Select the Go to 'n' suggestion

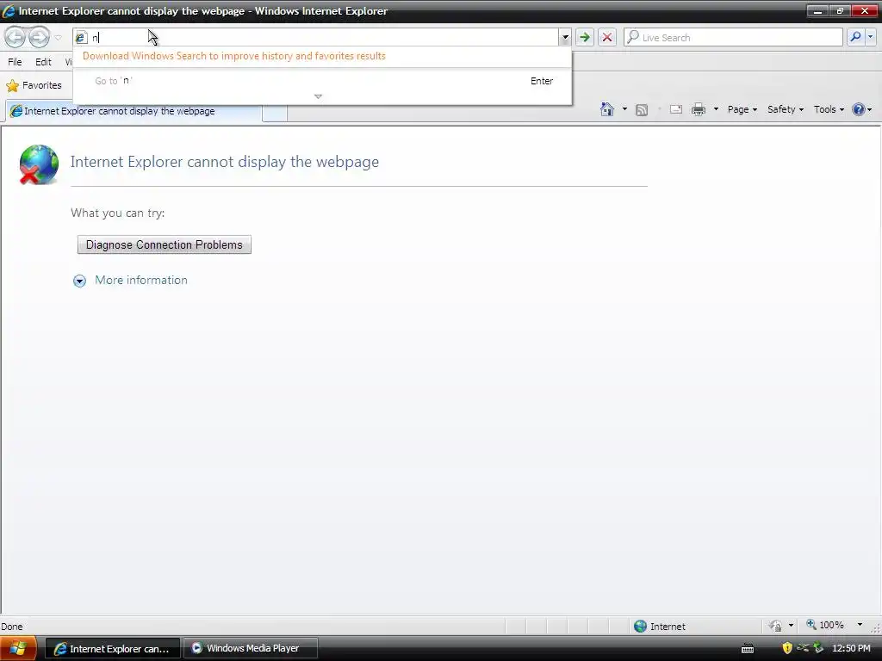point(323,81)
